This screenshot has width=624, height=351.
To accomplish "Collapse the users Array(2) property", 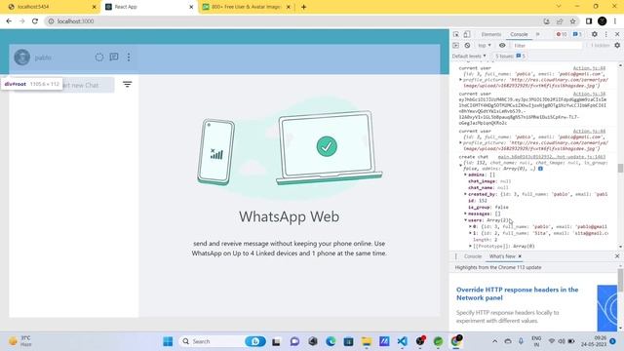I will [x=465, y=220].
